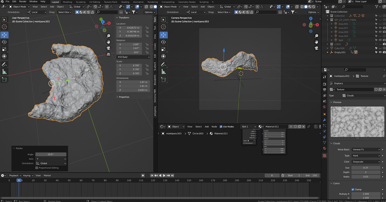
Task: Adjust the Size 0.37 slider
Action: 366,168
